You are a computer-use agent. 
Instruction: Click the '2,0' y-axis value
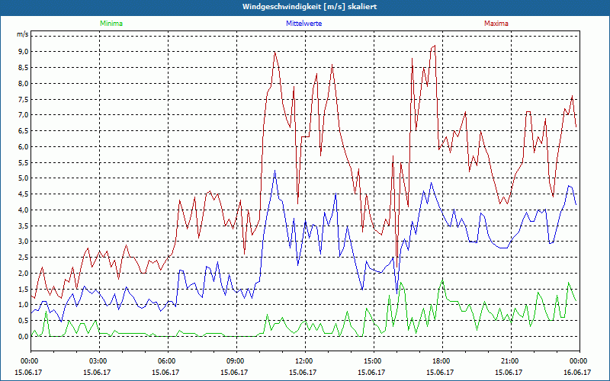point(24,274)
